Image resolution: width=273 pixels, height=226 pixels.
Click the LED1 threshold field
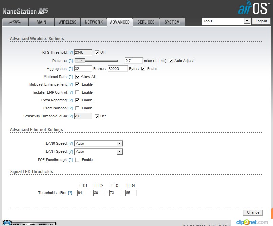tap(83, 193)
